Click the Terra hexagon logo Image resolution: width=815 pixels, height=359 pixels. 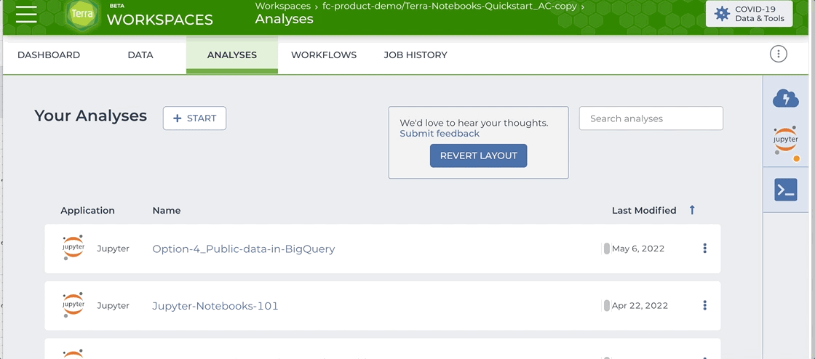point(83,15)
